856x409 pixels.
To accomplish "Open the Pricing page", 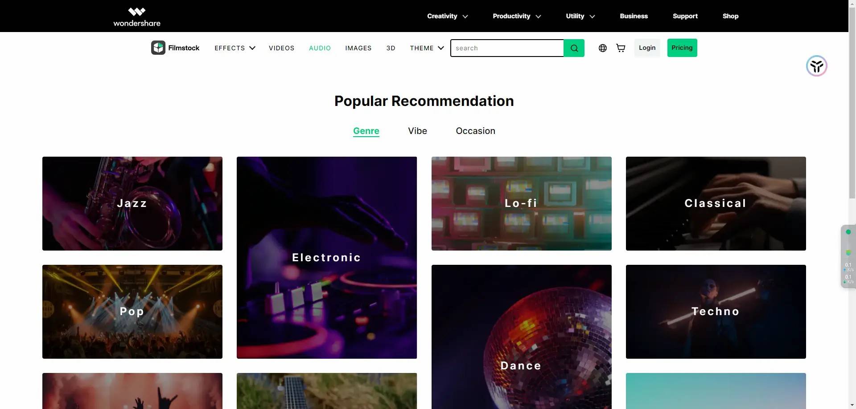I will click(x=682, y=48).
